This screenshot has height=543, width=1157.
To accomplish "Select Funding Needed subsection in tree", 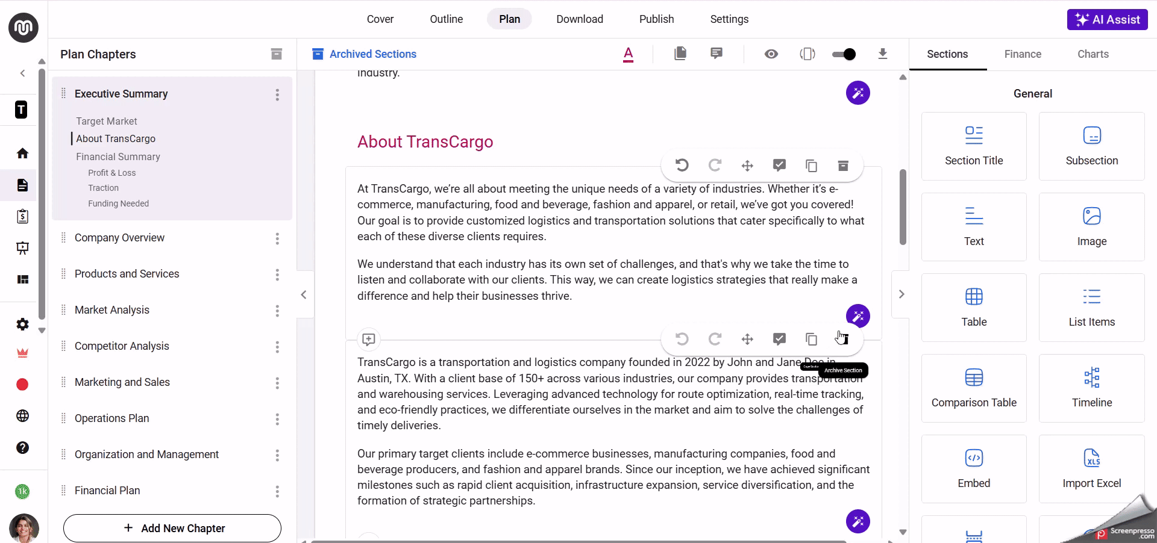I will point(118,203).
